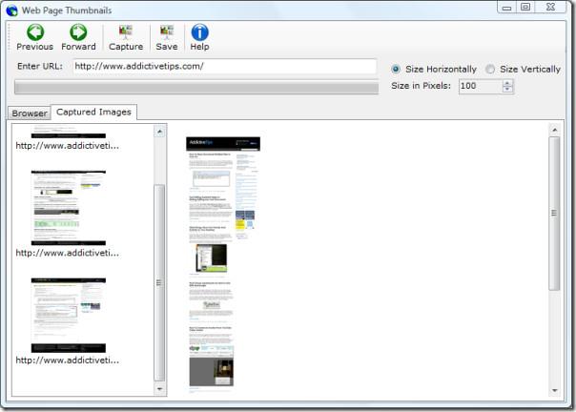The height and width of the screenshot is (412, 576).
Task: Click the preview pane scroll up arrow
Action: click(x=555, y=130)
